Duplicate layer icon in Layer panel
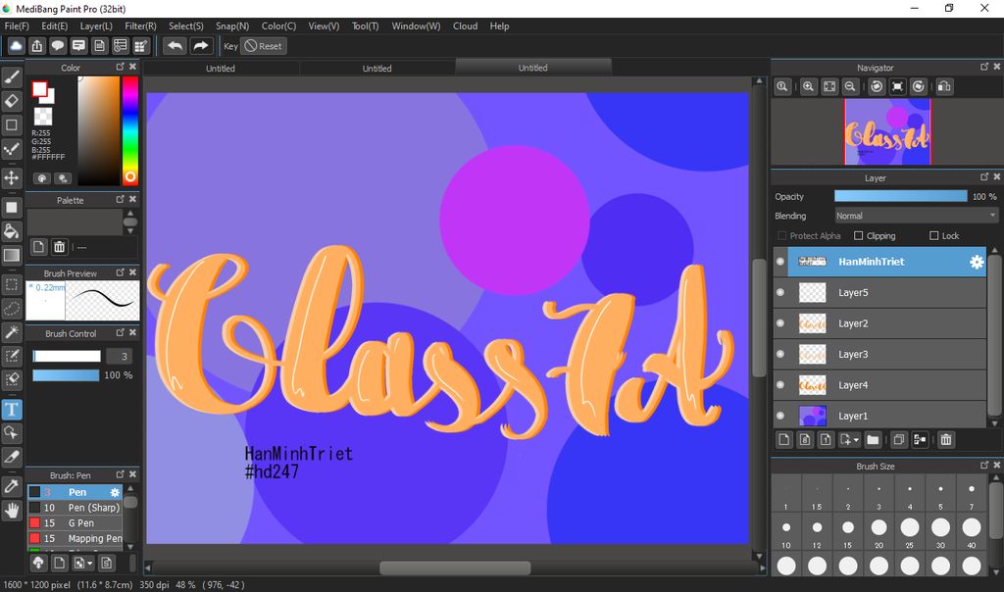Screen dimensions: 1004x592 tap(899, 440)
